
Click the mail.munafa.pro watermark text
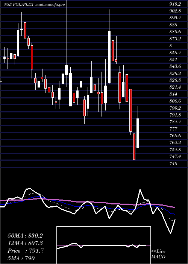[x=50, y=5]
